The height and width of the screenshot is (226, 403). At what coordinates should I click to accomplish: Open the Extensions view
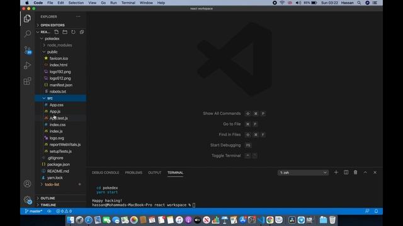[x=27, y=81]
